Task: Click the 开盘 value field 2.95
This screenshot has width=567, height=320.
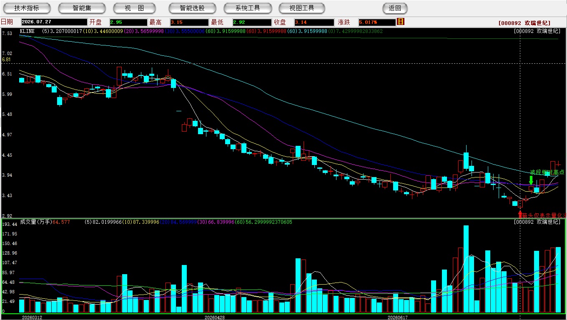Action: tap(128, 22)
